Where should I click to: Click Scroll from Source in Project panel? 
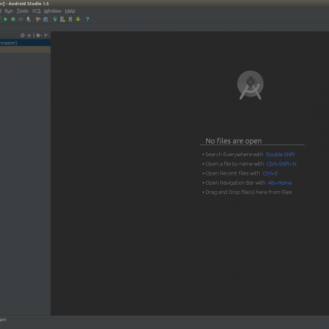[x=22, y=35]
